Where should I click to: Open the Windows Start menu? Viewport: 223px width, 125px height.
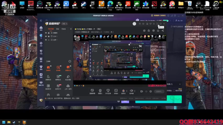click(4, 122)
